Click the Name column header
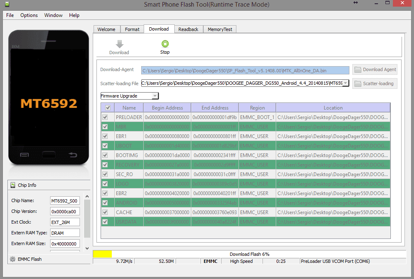Image resolution: width=414 pixels, height=279 pixels. (129, 107)
